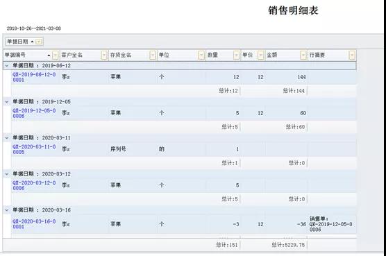
Task: Collapse the 2019-12-05 date group
Action: (7, 102)
